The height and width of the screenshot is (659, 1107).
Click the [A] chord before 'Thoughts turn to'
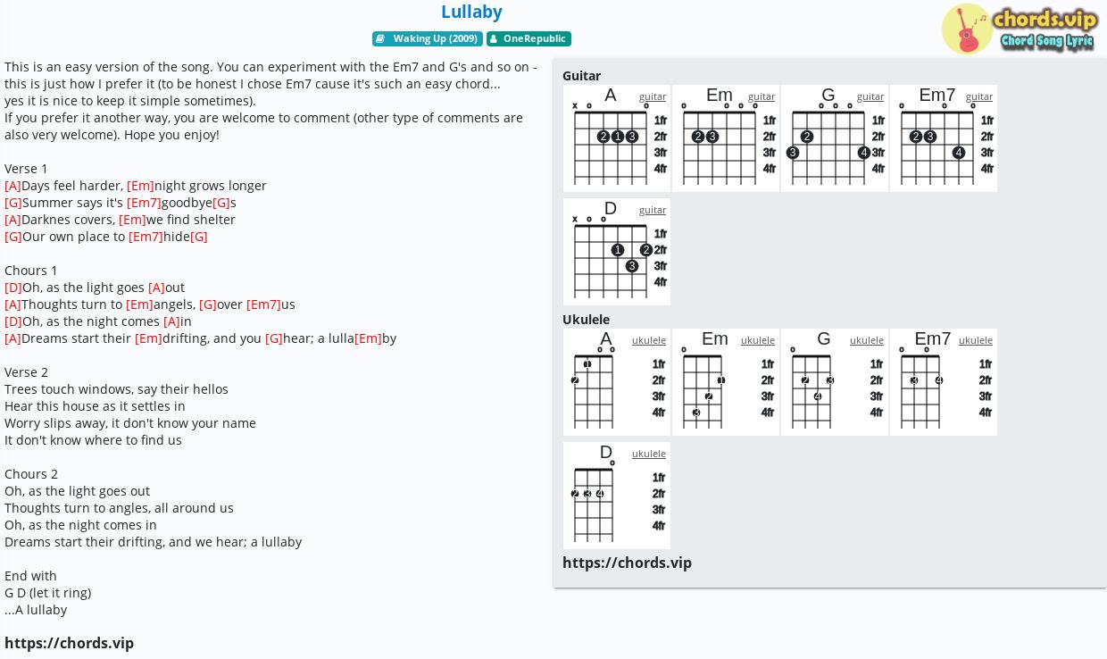tap(12, 304)
